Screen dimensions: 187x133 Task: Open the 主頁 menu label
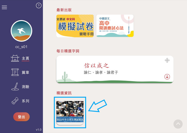coord(25,58)
